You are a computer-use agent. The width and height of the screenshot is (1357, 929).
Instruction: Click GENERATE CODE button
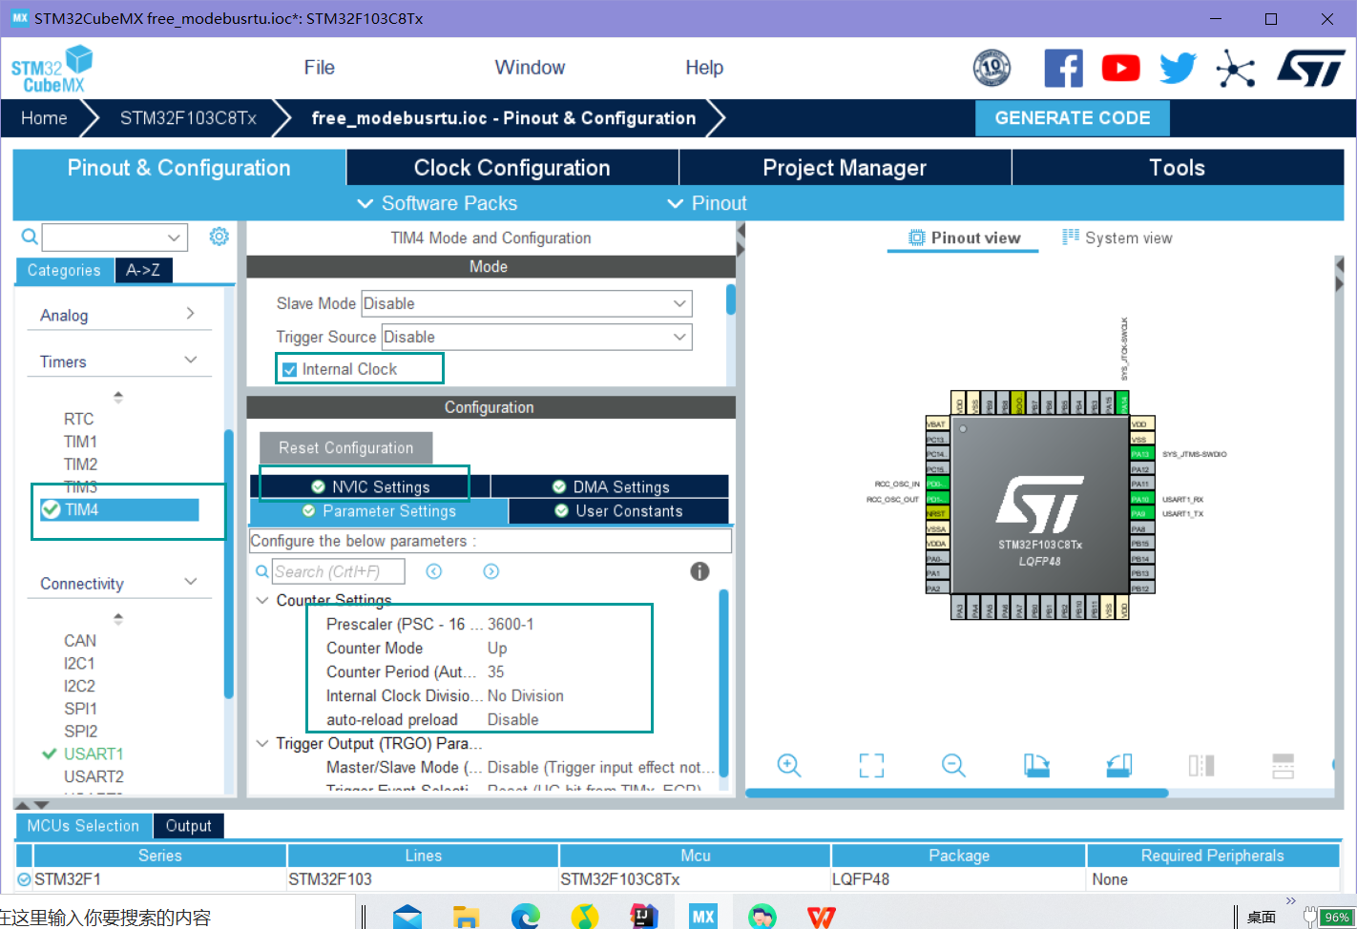pos(1073,118)
